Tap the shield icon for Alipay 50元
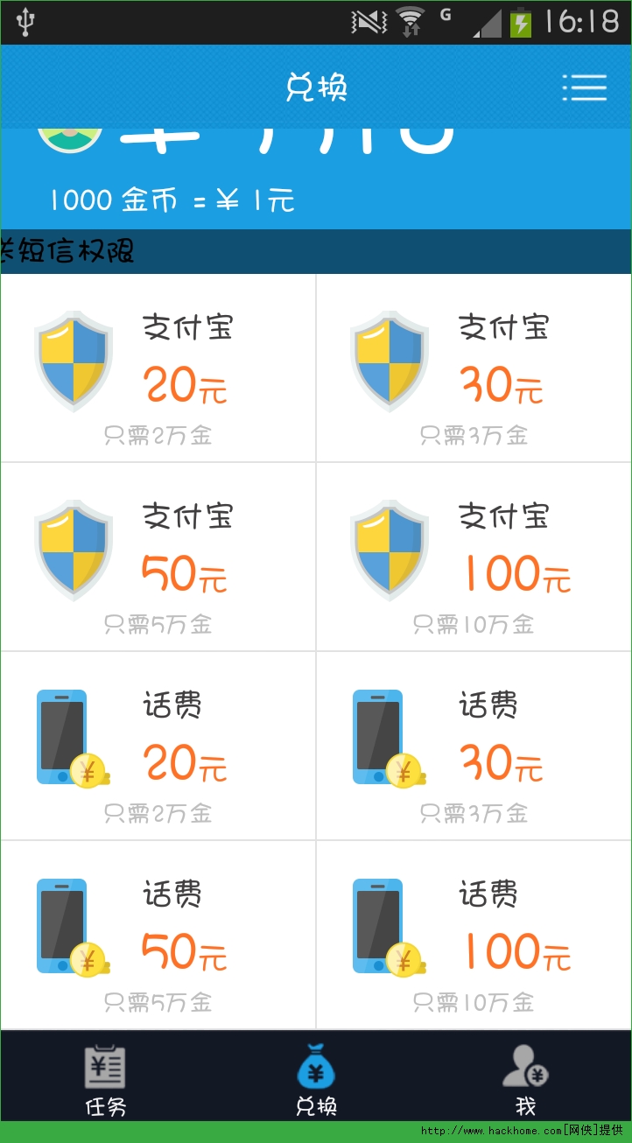The image size is (632, 1143). [x=74, y=550]
